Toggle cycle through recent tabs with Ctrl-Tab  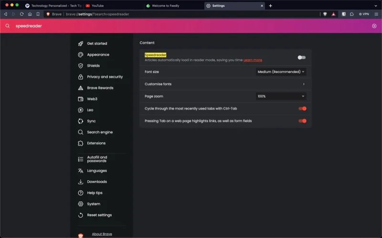pos(302,109)
